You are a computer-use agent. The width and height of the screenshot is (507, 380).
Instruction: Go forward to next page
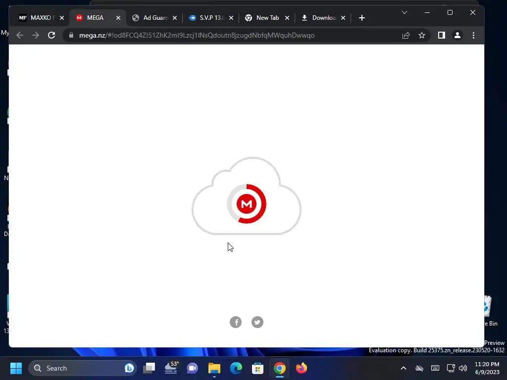click(36, 35)
